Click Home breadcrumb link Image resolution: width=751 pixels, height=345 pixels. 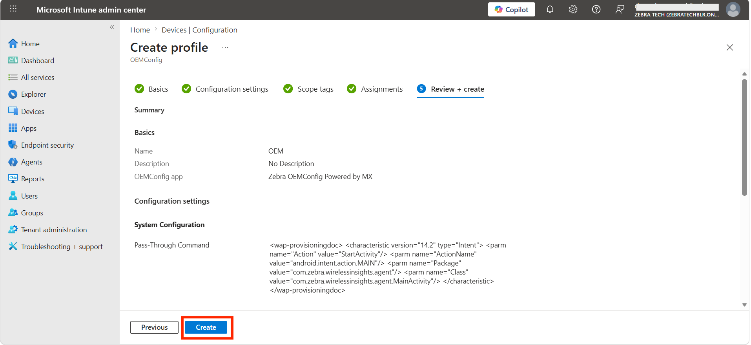[x=140, y=30]
